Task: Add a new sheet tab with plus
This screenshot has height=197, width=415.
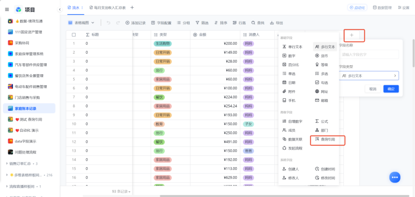Action: [x=132, y=8]
